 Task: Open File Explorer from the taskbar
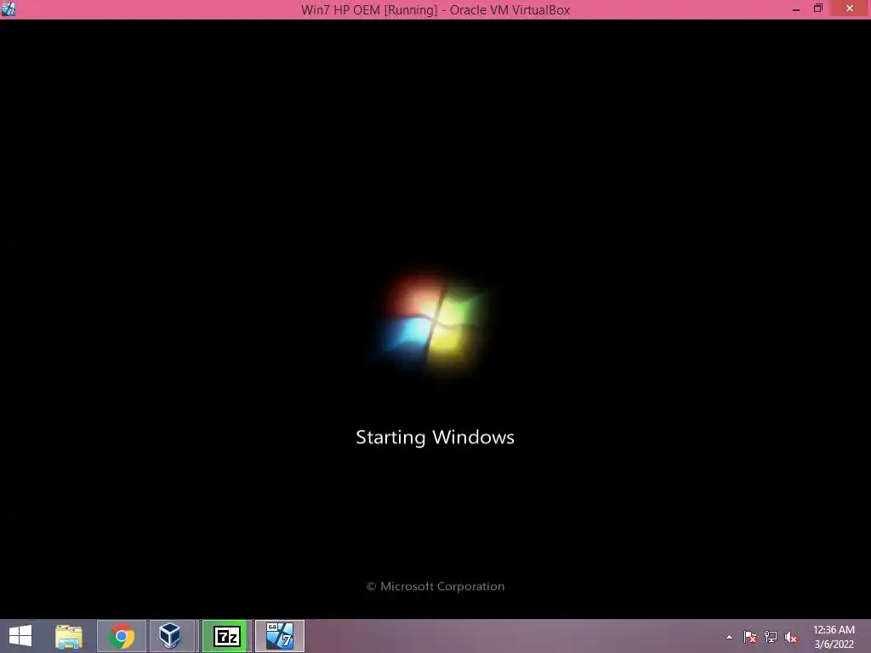69,636
